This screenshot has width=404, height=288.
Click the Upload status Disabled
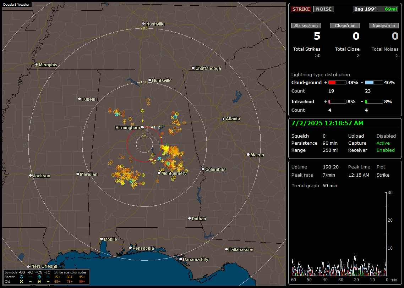tap(386, 136)
